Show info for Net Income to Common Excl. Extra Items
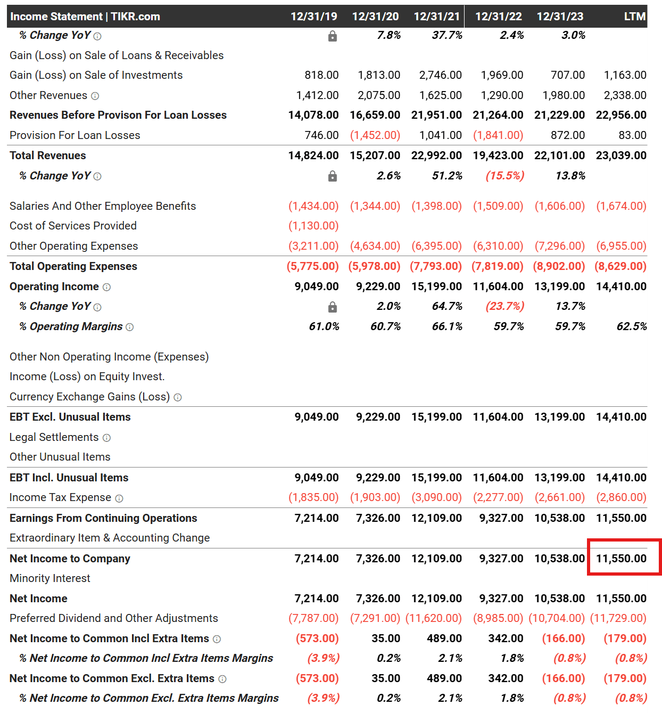 click(224, 678)
